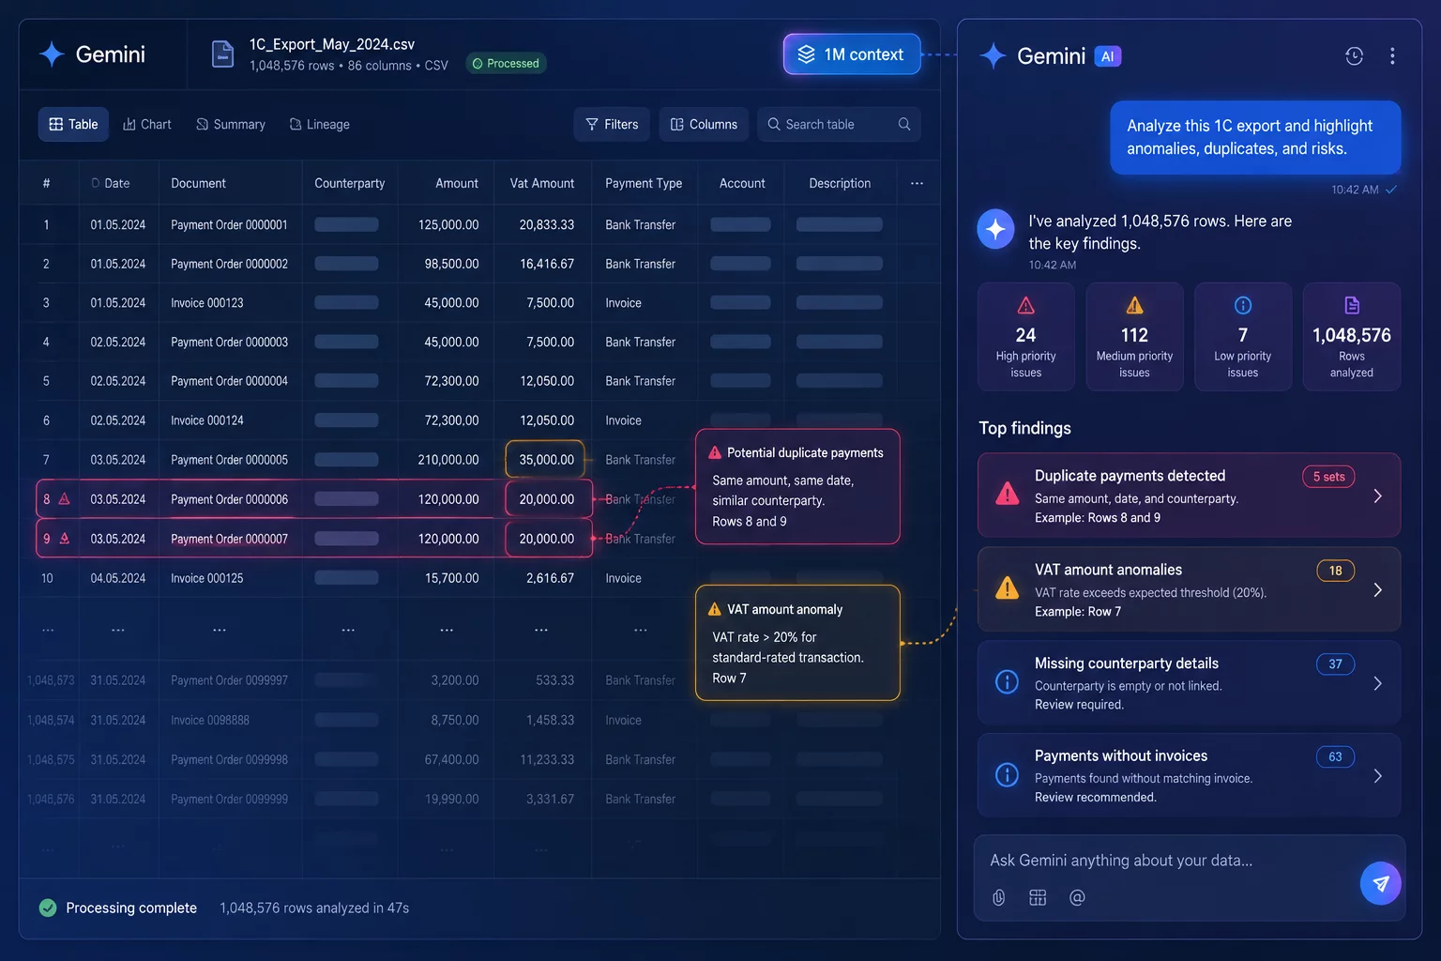Click the yellow triangle on VAT anomalies finding

1007,588
